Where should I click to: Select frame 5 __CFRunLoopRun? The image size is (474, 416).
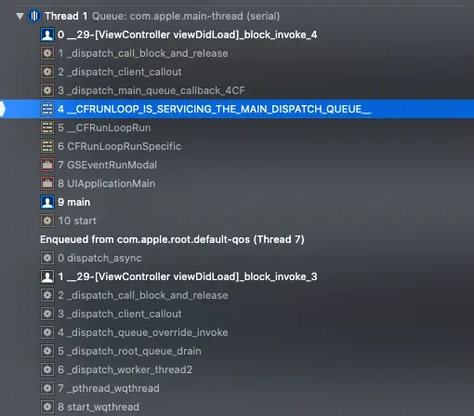pos(104,127)
